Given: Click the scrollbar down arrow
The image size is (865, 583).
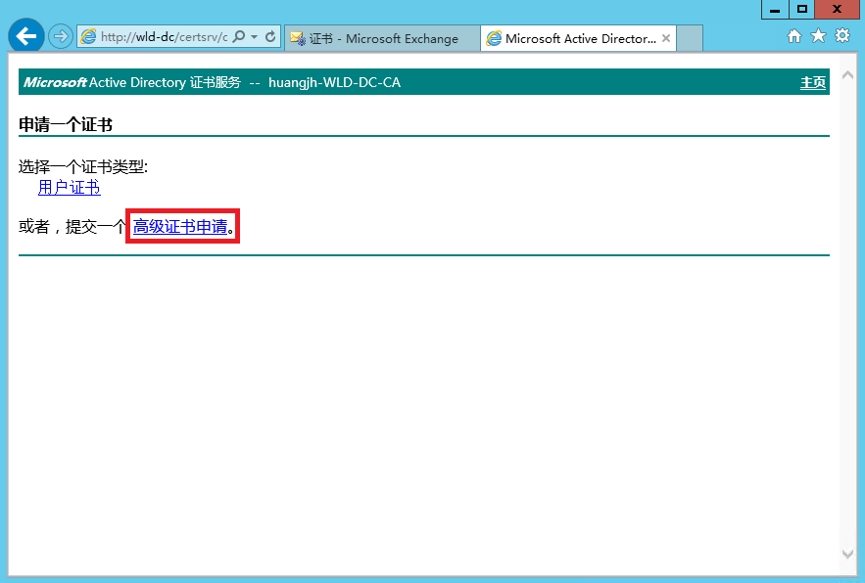Looking at the screenshot, I should [847, 554].
